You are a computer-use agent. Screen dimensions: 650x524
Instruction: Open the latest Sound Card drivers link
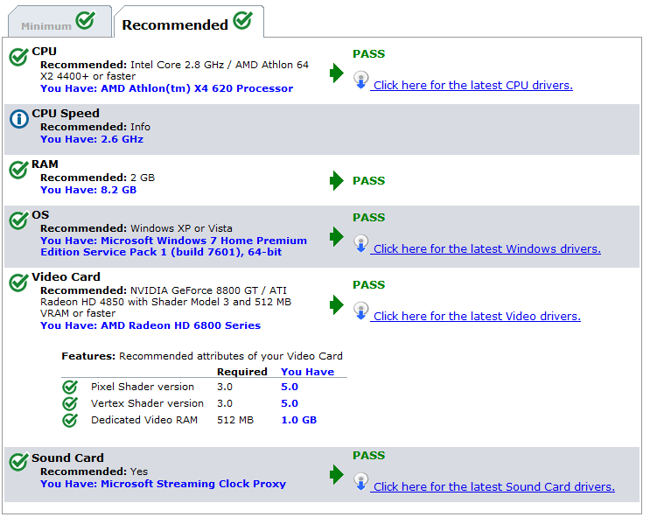pos(493,486)
